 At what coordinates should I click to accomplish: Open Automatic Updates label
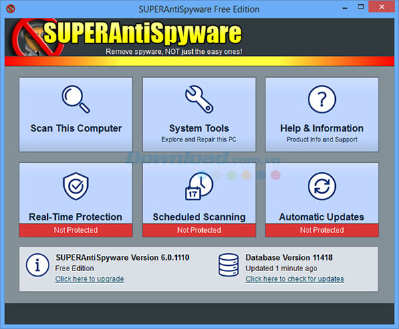[322, 217]
